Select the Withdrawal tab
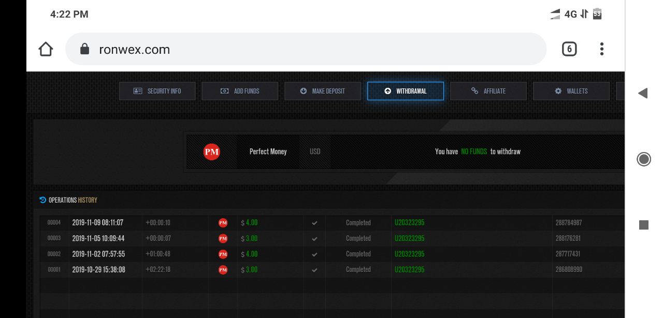The image size is (663, 318). [x=406, y=91]
